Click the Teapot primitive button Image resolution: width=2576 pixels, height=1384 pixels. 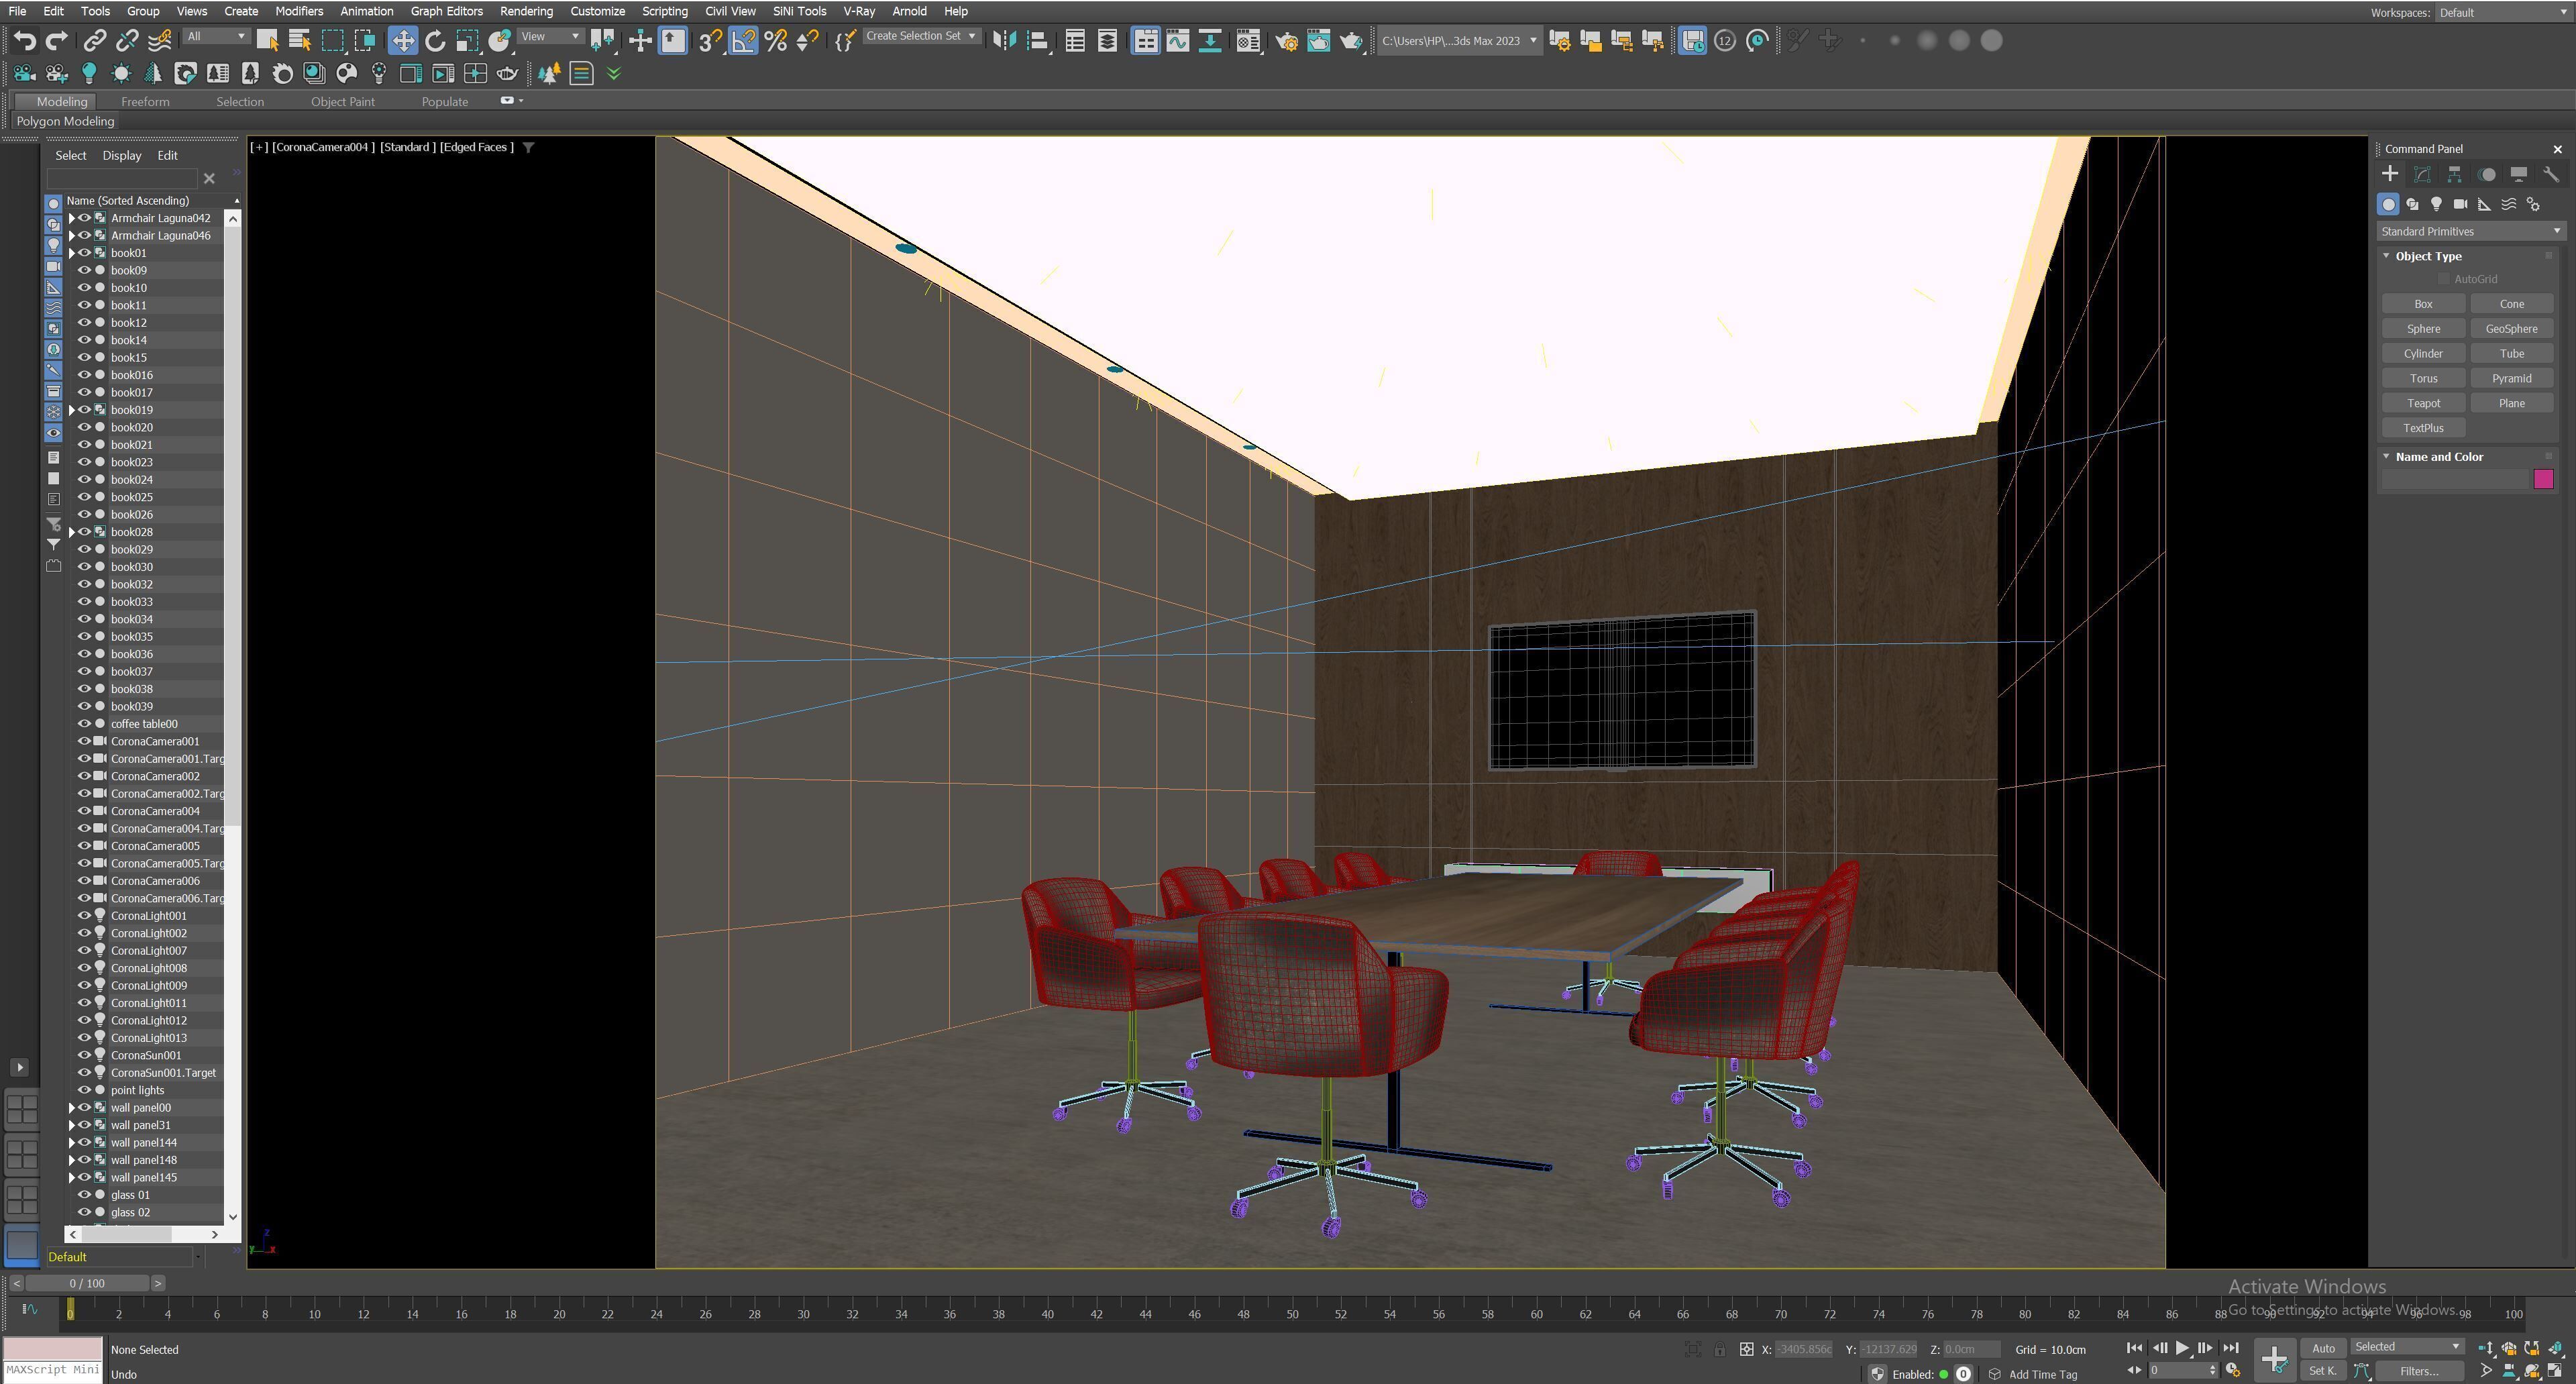[x=2423, y=403]
